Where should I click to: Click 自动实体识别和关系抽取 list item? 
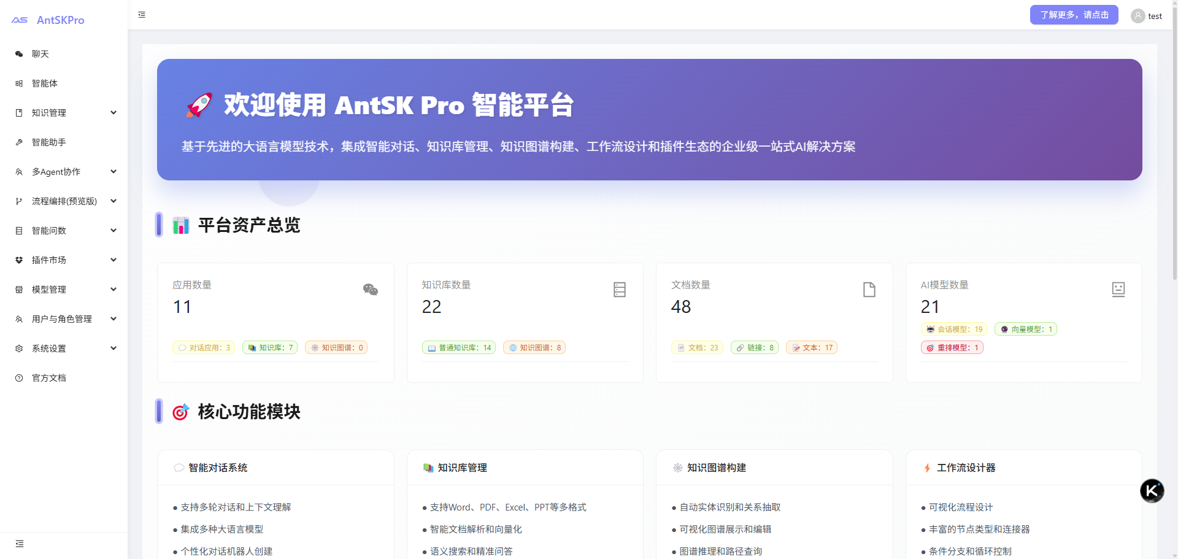tap(730, 507)
